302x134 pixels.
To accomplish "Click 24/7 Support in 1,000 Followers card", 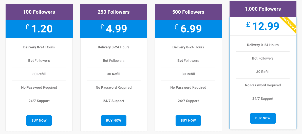I will click(263, 99).
